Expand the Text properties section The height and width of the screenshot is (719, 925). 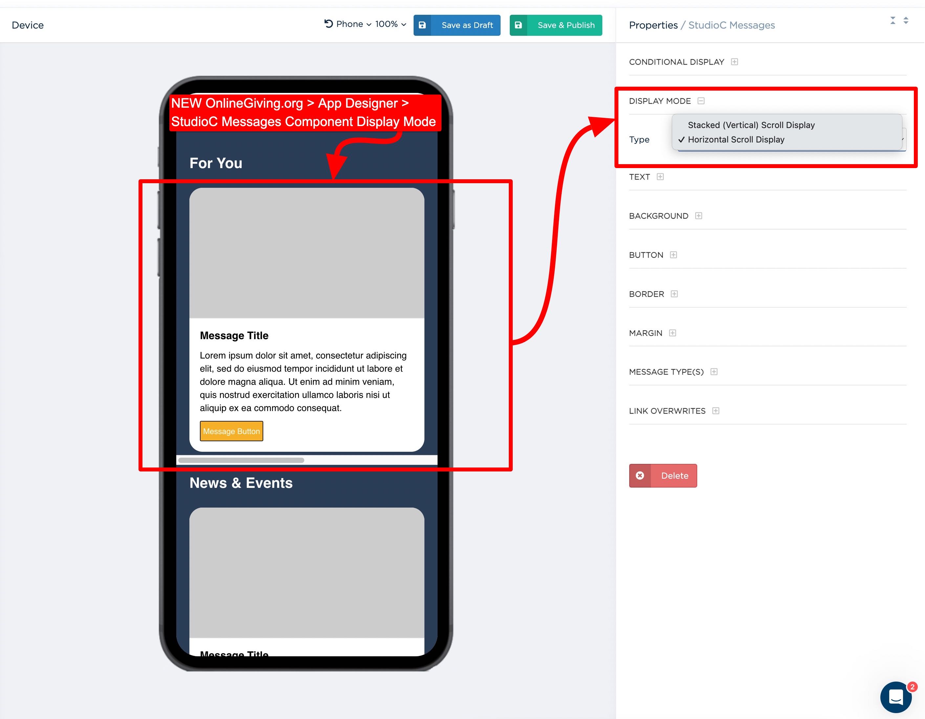(660, 177)
